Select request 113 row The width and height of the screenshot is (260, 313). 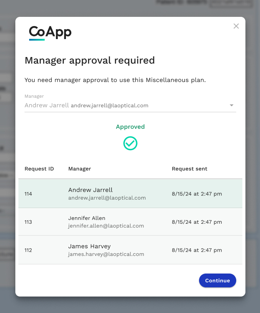130,222
